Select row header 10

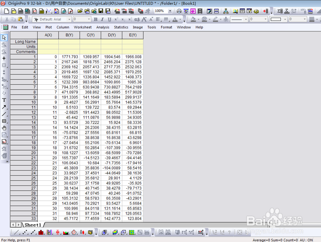24,102
